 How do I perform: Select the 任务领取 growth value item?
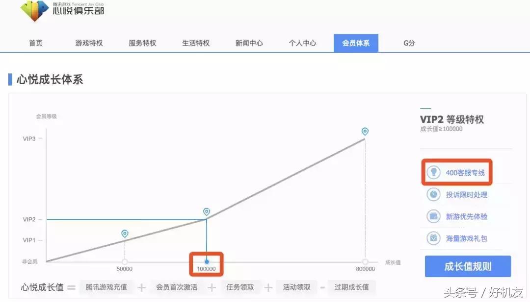pos(241,287)
